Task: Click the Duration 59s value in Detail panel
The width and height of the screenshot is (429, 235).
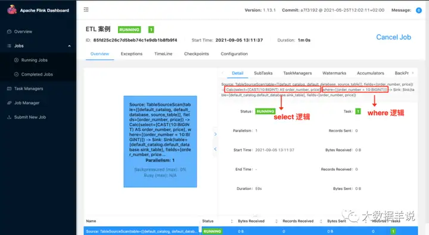Action: 259,189
